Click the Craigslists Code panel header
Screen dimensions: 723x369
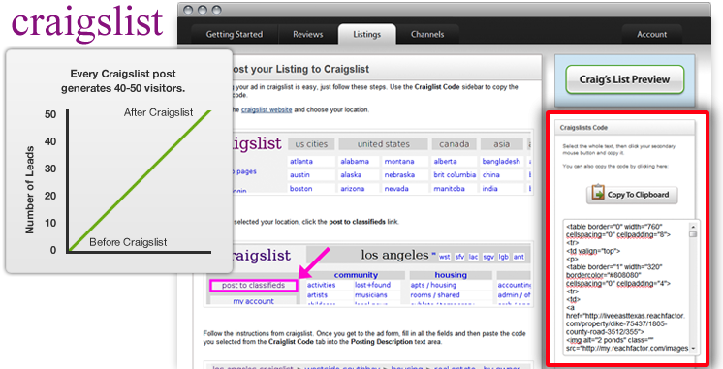626,128
